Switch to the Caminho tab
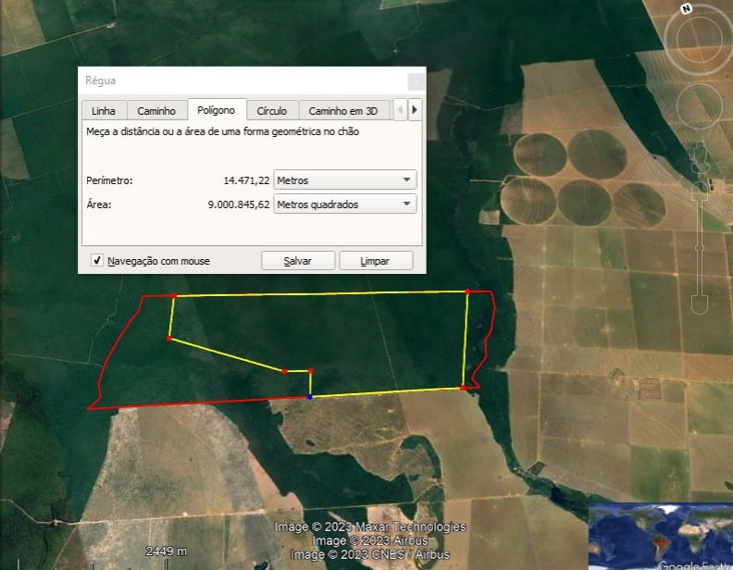733x570 pixels. click(156, 111)
